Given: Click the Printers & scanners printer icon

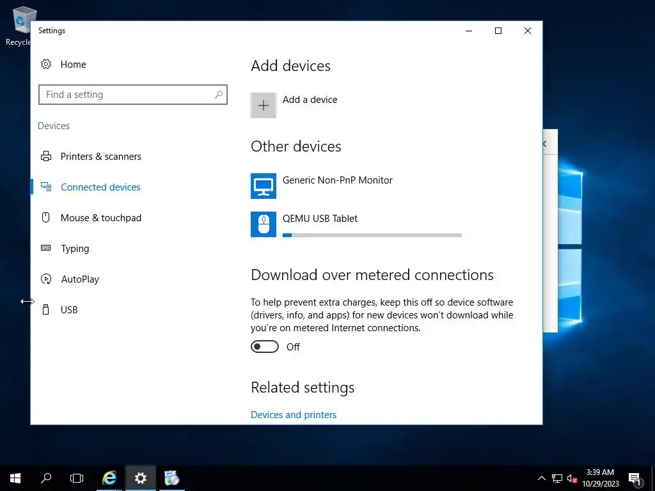Looking at the screenshot, I should click(46, 156).
